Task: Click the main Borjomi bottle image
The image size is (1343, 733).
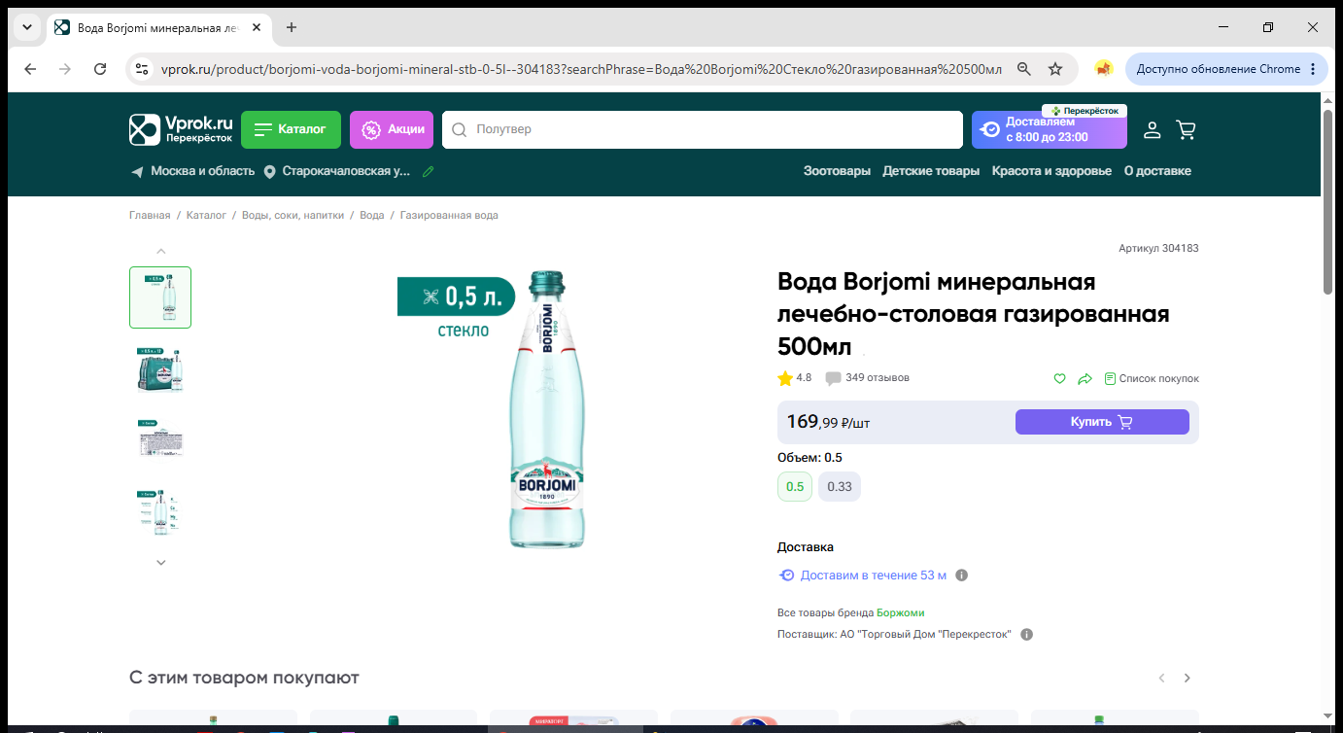Action: (x=547, y=409)
